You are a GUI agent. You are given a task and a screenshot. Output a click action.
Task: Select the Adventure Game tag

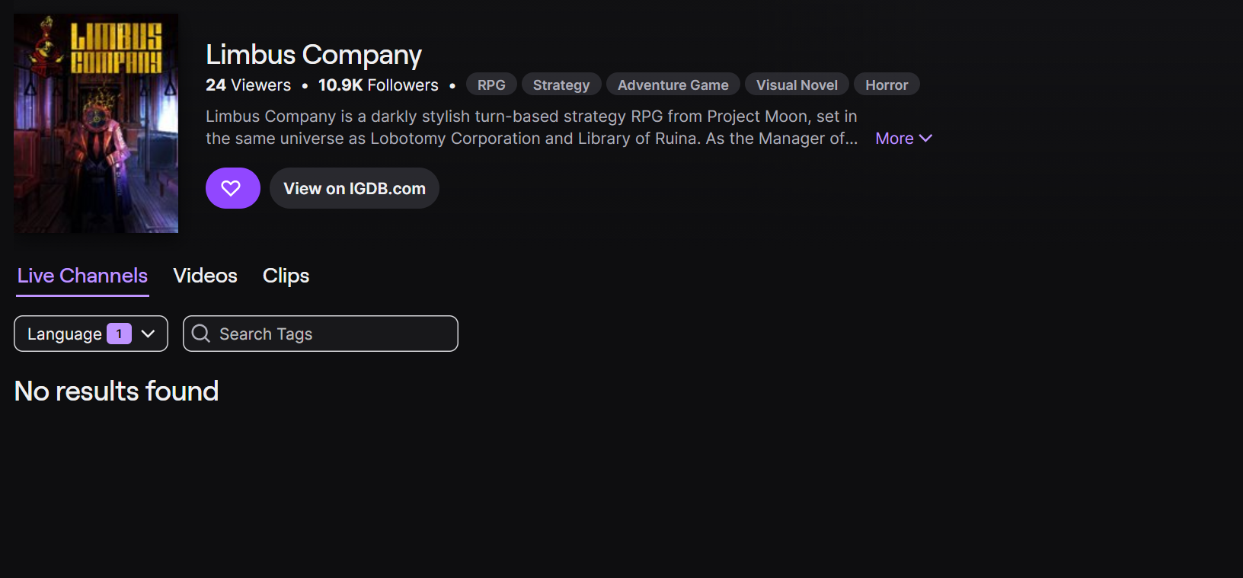coord(673,85)
